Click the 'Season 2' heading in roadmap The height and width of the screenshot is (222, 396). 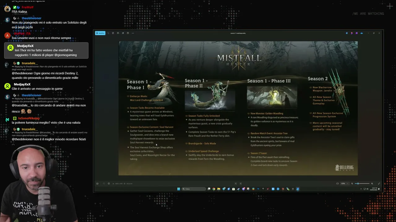click(x=318, y=79)
